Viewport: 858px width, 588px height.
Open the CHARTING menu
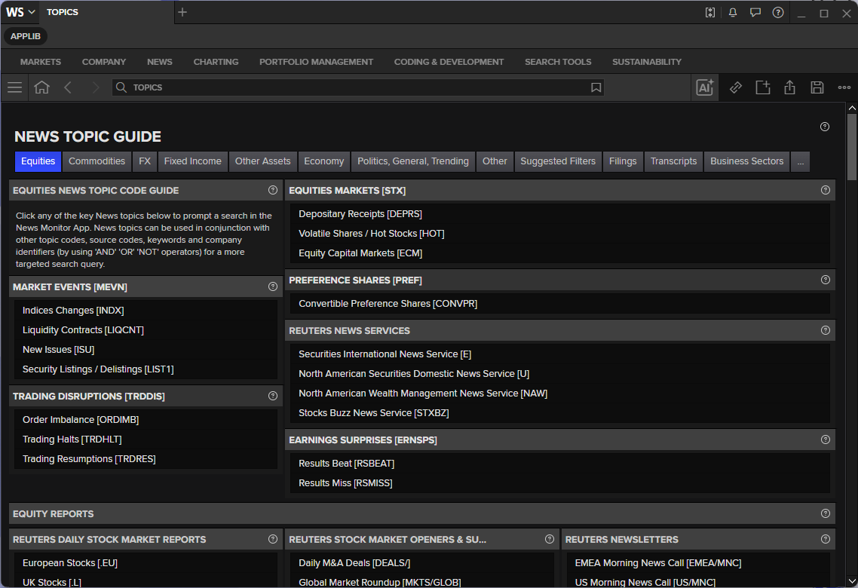[x=216, y=62]
